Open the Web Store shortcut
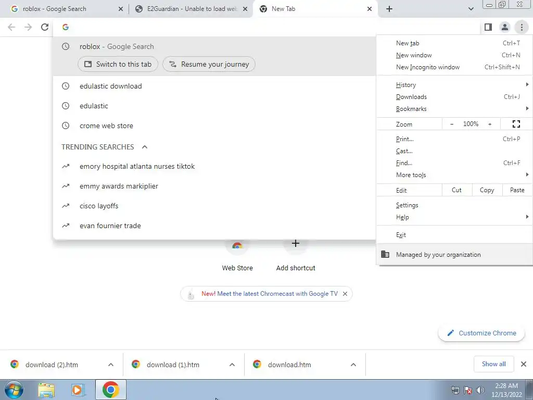Image resolution: width=533 pixels, height=400 pixels. [x=237, y=255]
